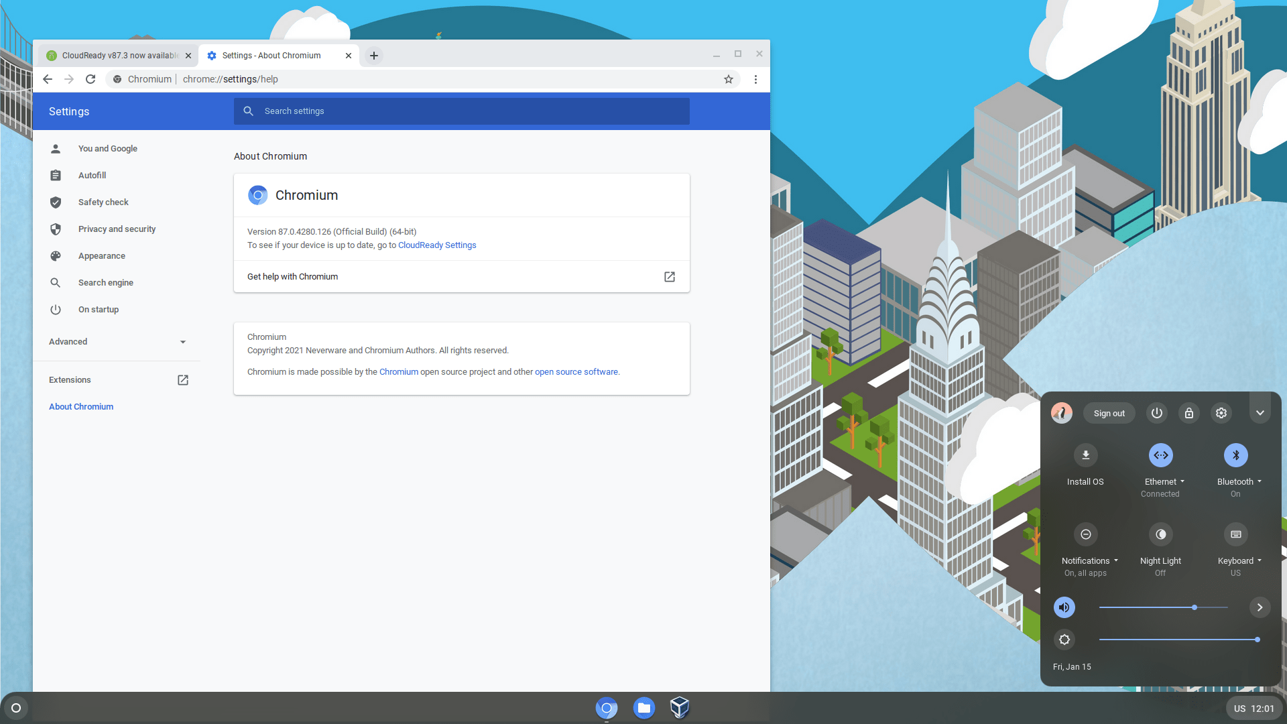Open Safety check section
This screenshot has height=724, width=1287.
[103, 202]
